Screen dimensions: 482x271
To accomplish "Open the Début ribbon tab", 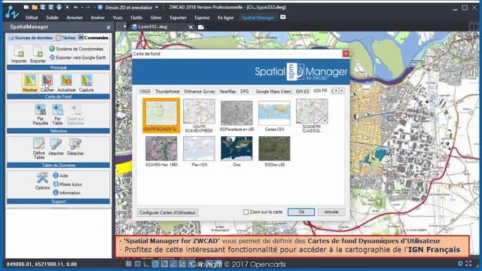I will tap(32, 18).
